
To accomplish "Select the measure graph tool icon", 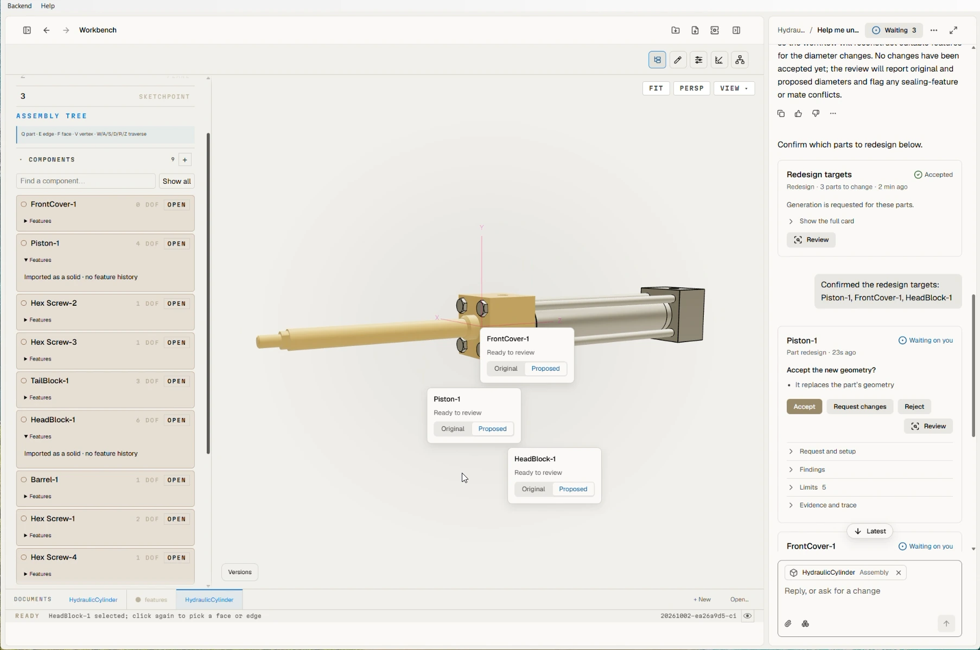I will [x=720, y=60].
